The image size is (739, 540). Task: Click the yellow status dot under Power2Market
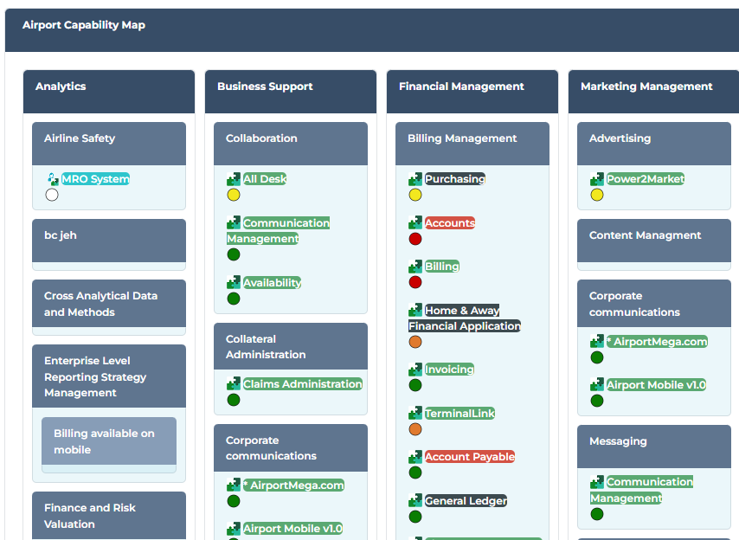597,195
